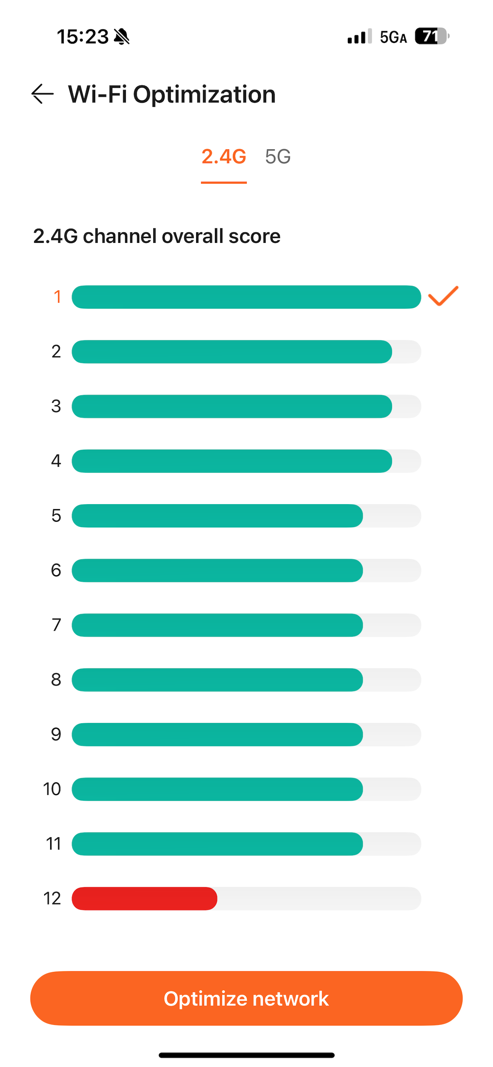
Task: Select channel 2 score bar
Action: point(246,352)
